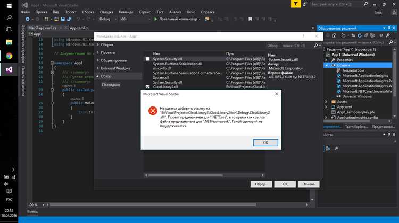The image size is (399, 223).
Task: Collapse the Обзор category
Action: click(x=98, y=76)
